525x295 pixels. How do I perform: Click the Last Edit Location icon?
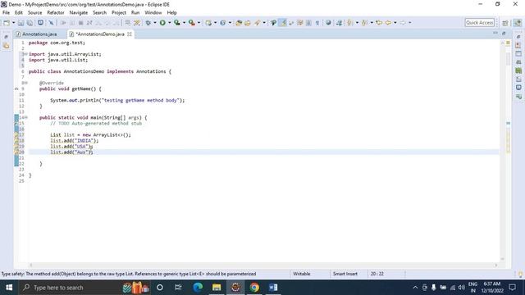(x=379, y=23)
